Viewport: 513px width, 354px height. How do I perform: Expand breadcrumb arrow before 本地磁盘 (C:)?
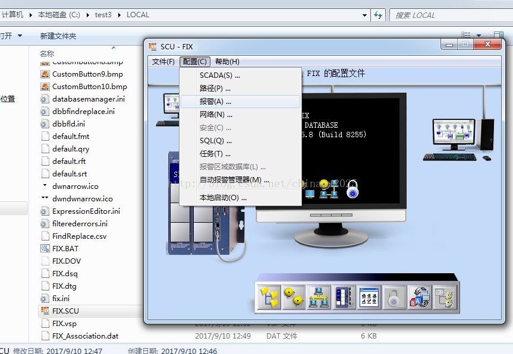pos(30,15)
